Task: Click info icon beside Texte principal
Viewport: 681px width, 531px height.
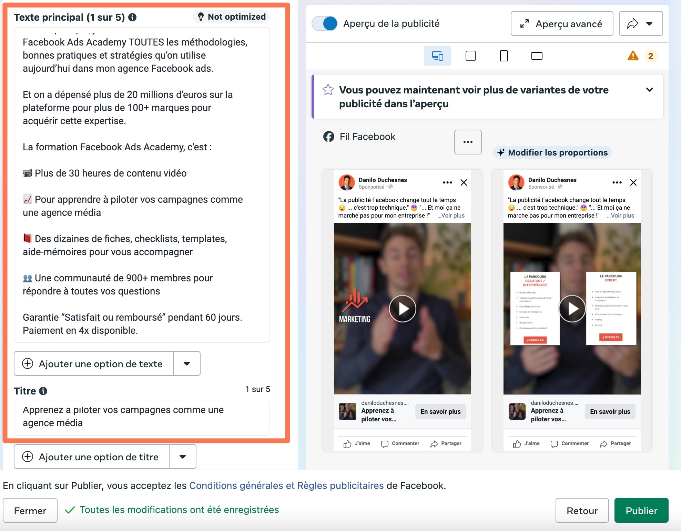Action: tap(132, 17)
